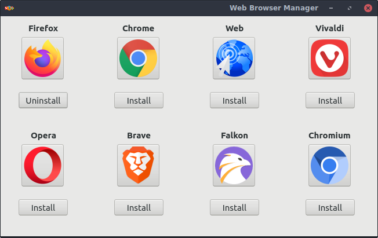Click the Chrome heading label
This screenshot has width=378, height=238.
click(139, 28)
